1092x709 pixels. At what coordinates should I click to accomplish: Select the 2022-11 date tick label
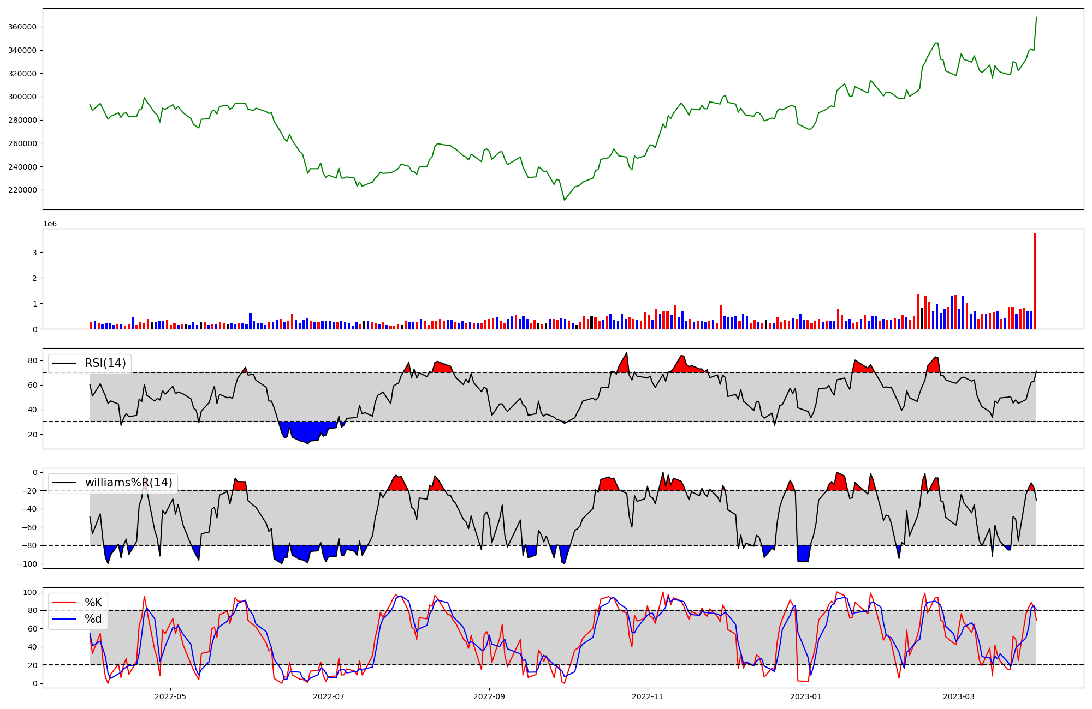coord(648,696)
